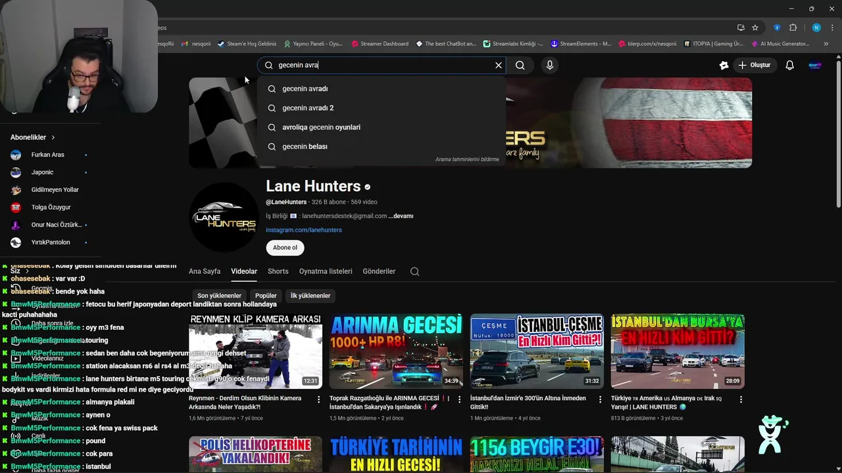Viewport: 842px width, 473px height.
Task: Start voice search with microphone icon
Action: (550, 65)
